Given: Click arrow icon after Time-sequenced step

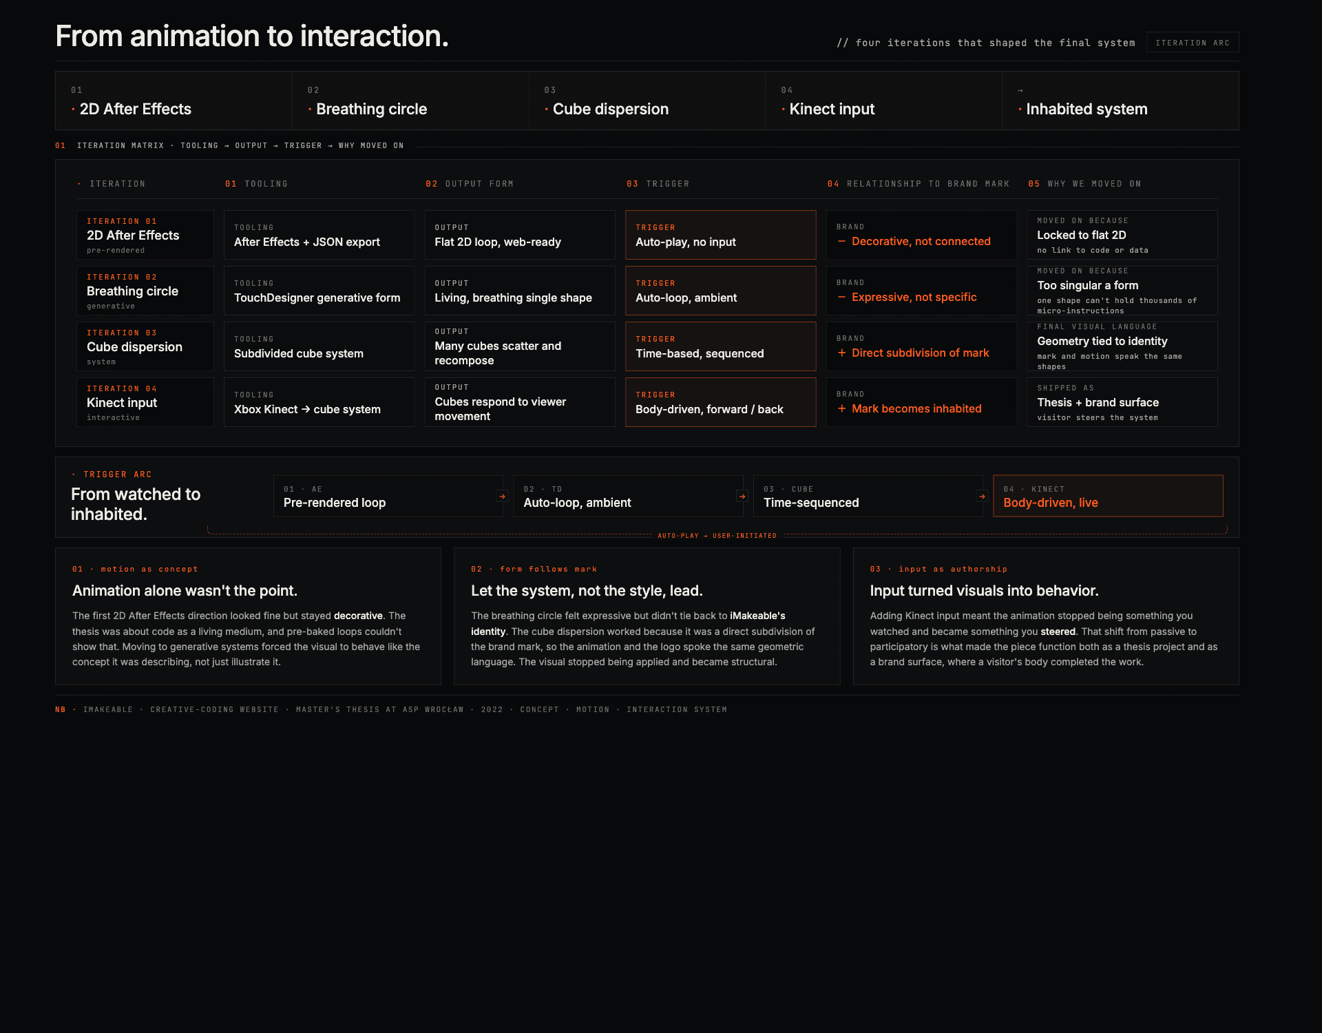Looking at the screenshot, I should coord(982,496).
